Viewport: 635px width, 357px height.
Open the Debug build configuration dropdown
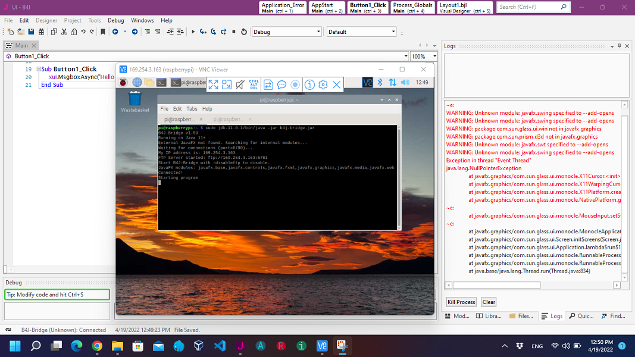coord(286,32)
